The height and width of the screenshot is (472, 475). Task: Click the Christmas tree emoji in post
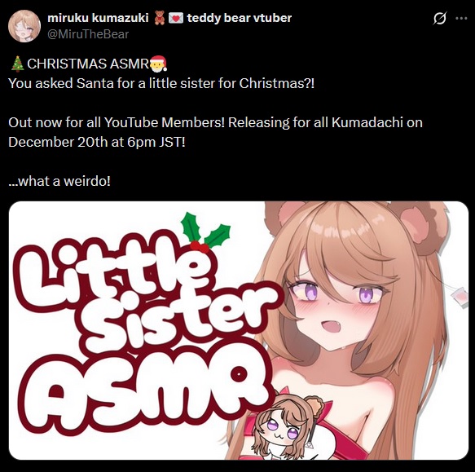(x=17, y=64)
